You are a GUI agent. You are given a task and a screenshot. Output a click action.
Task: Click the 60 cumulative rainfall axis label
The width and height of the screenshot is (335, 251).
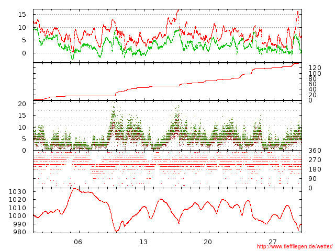(x=312, y=84)
